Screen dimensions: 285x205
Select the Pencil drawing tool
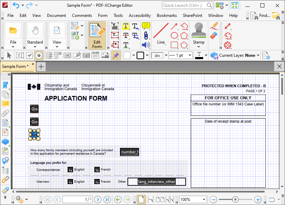214,26
